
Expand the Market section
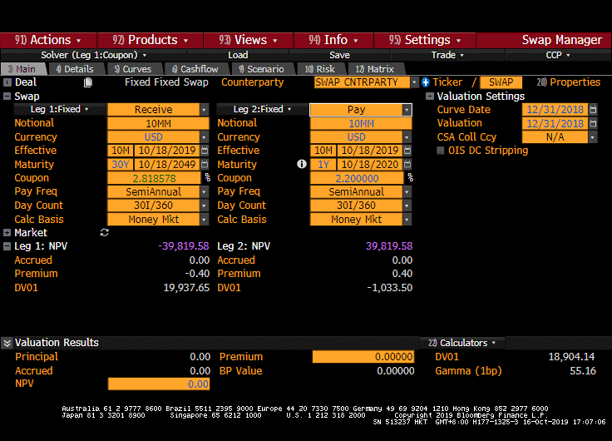[x=7, y=232]
